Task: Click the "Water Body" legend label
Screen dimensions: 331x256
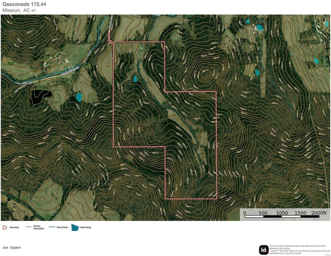Action: pyautogui.click(x=86, y=228)
